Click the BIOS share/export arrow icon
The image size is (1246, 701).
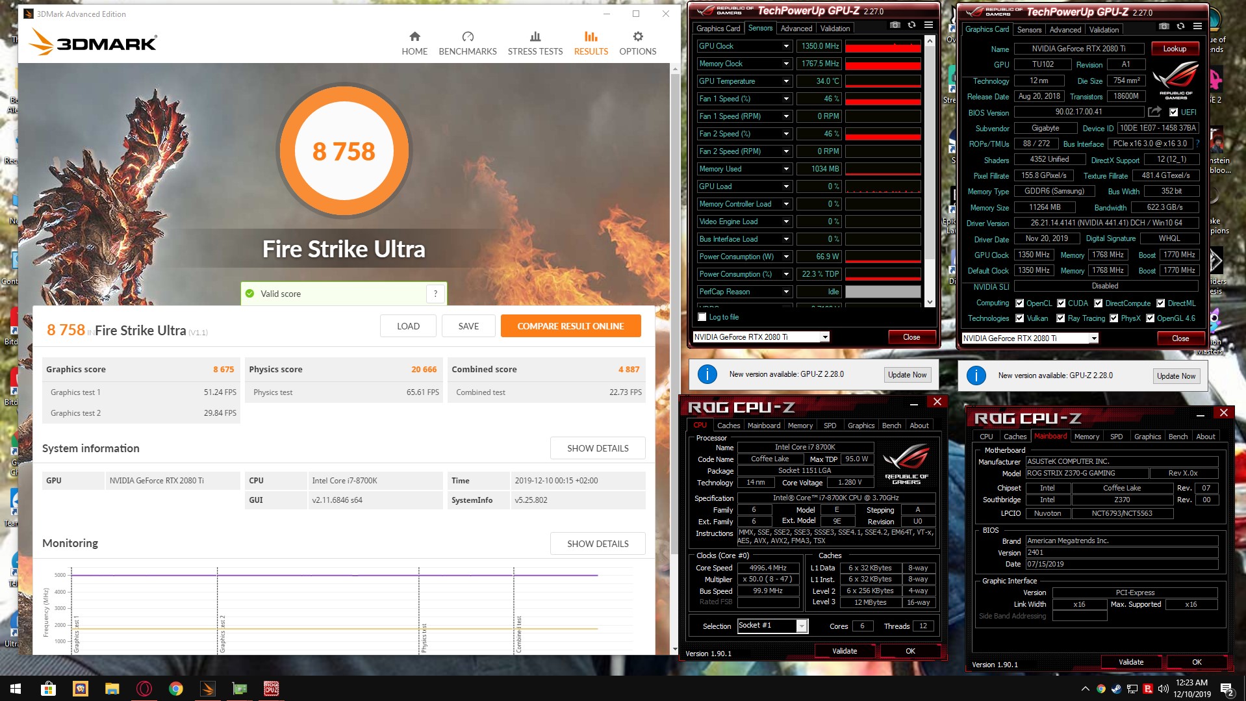1154,112
